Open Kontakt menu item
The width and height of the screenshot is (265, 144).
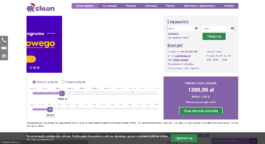click(229, 6)
